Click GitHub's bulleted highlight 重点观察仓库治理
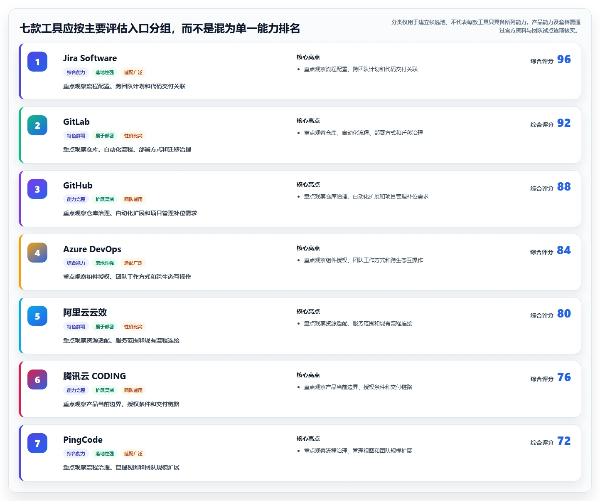This screenshot has width=600, height=501. point(366,196)
